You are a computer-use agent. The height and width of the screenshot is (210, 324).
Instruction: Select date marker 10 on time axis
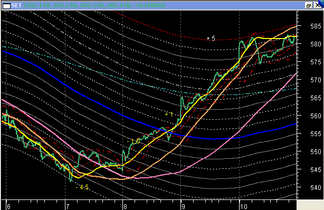click(x=244, y=206)
